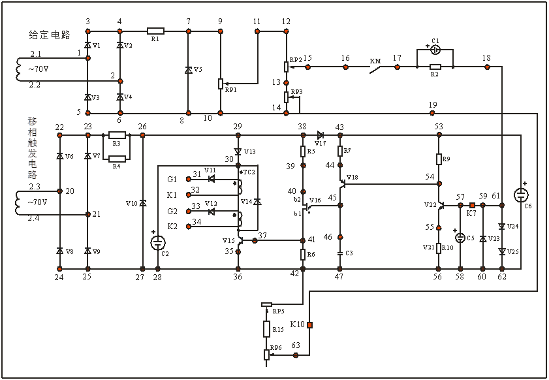Click the R3 resistor near node 23
Image resolution: width=549 pixels, height=380 pixels.
tap(117, 135)
